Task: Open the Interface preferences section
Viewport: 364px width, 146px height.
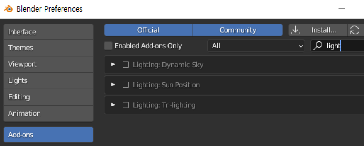Action: (48, 32)
